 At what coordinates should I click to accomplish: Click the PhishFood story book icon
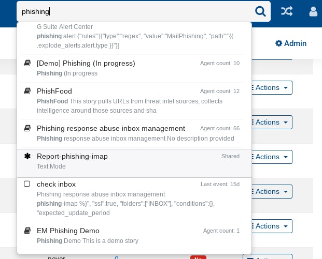pos(27,91)
